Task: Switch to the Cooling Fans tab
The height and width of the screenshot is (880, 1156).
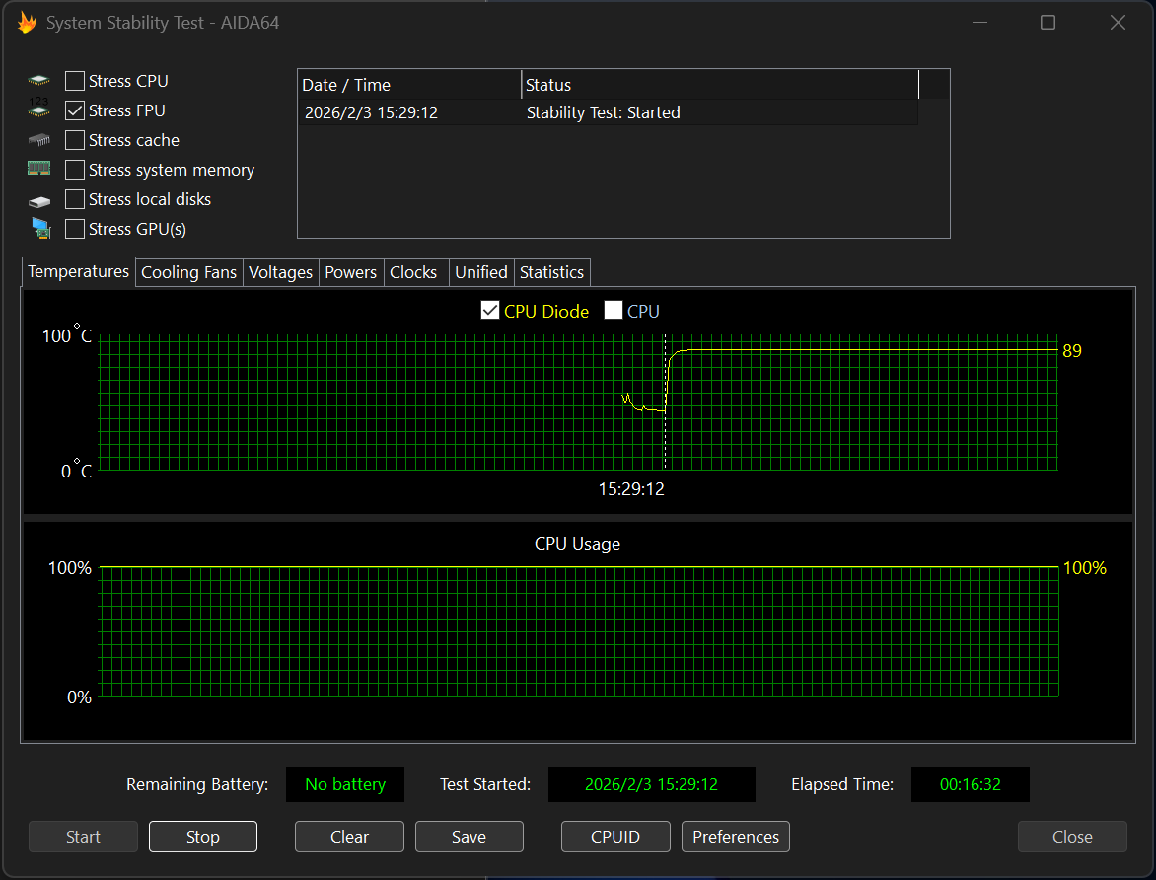Action: (188, 272)
